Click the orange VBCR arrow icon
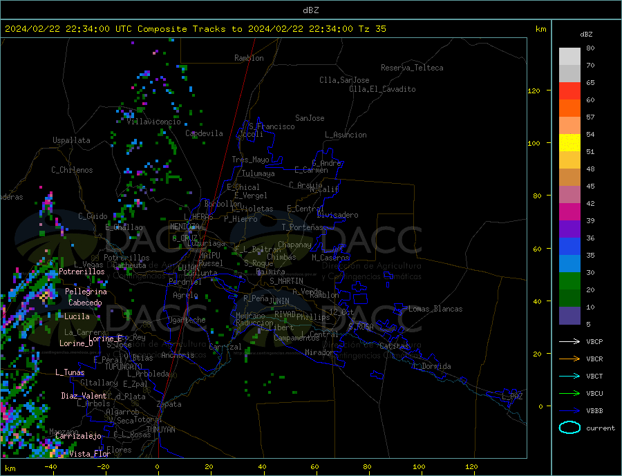The height and width of the screenshot is (476, 622). pyautogui.click(x=569, y=359)
